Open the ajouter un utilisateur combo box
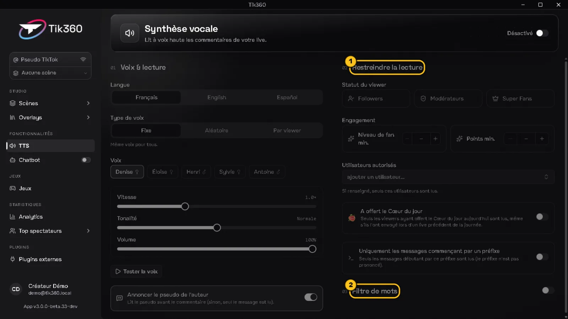Viewport: 568px width, 319px height. 448,177
